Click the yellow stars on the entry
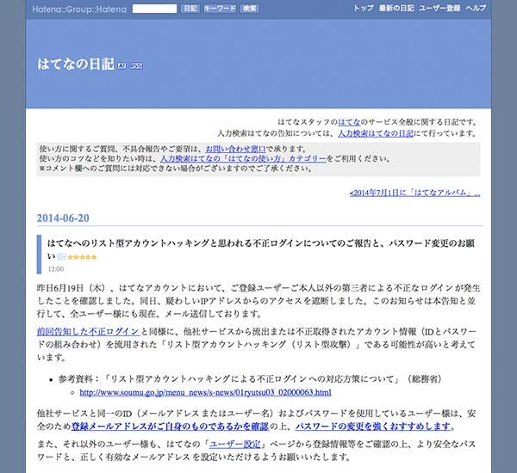 [83, 257]
